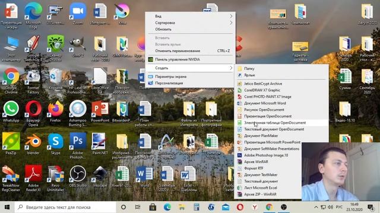Select the PowerPoint desktop shortcut
The image size is (380, 213).
pos(100,111)
